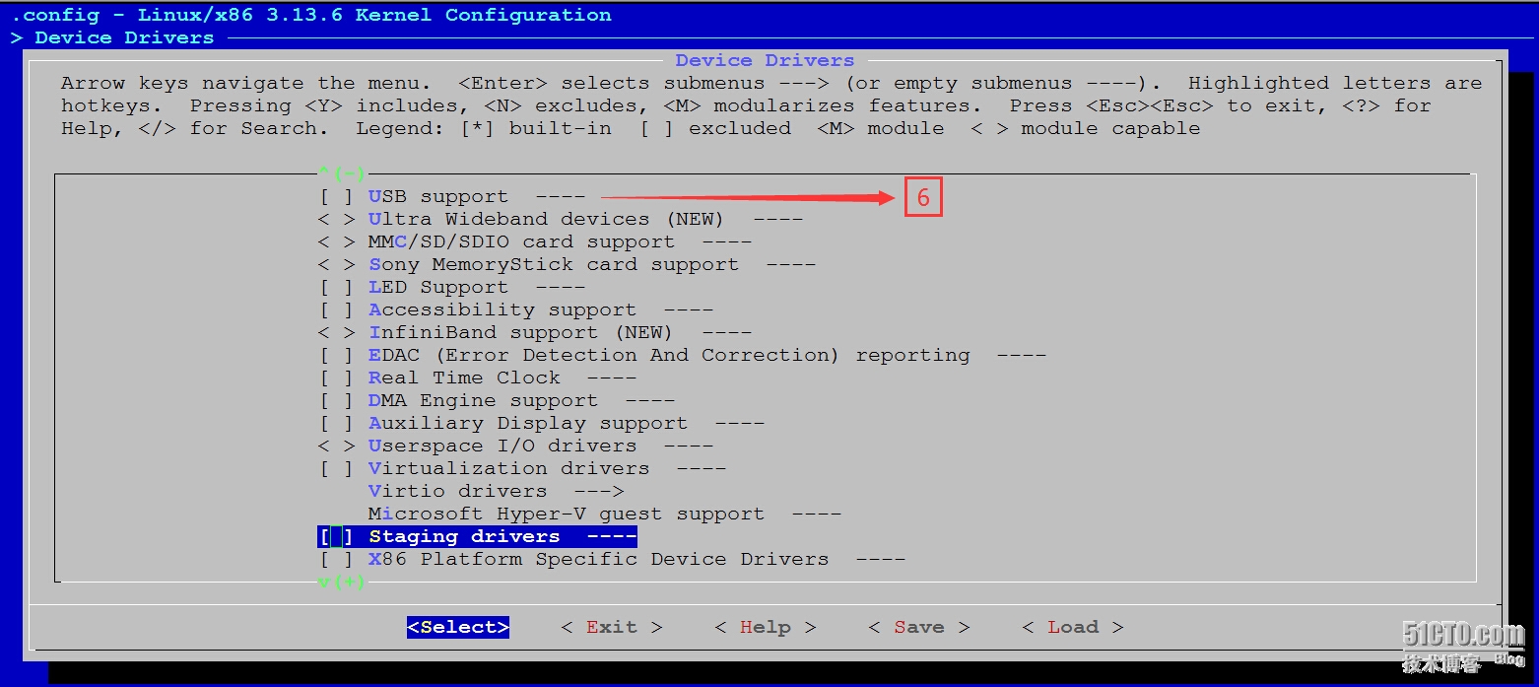Click the Device Drivers breadcrumb
Screen dimensions: 1539x687
(124, 37)
